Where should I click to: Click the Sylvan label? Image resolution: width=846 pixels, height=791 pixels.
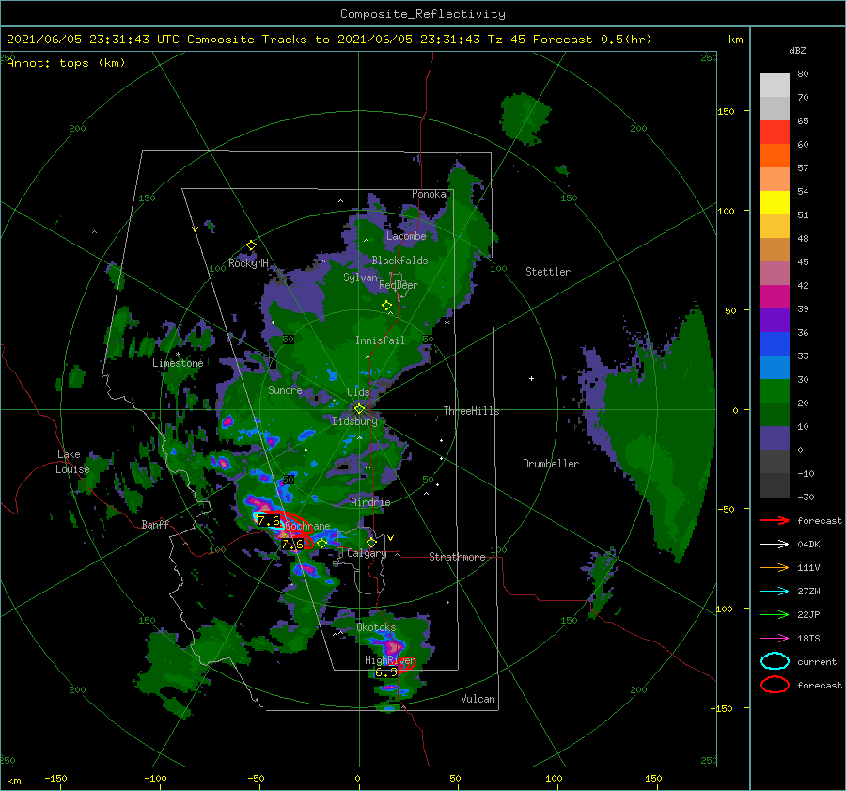pyautogui.click(x=360, y=277)
